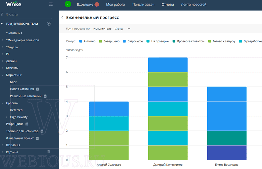Click the green plus create button

pyautogui.click(x=68, y=4)
